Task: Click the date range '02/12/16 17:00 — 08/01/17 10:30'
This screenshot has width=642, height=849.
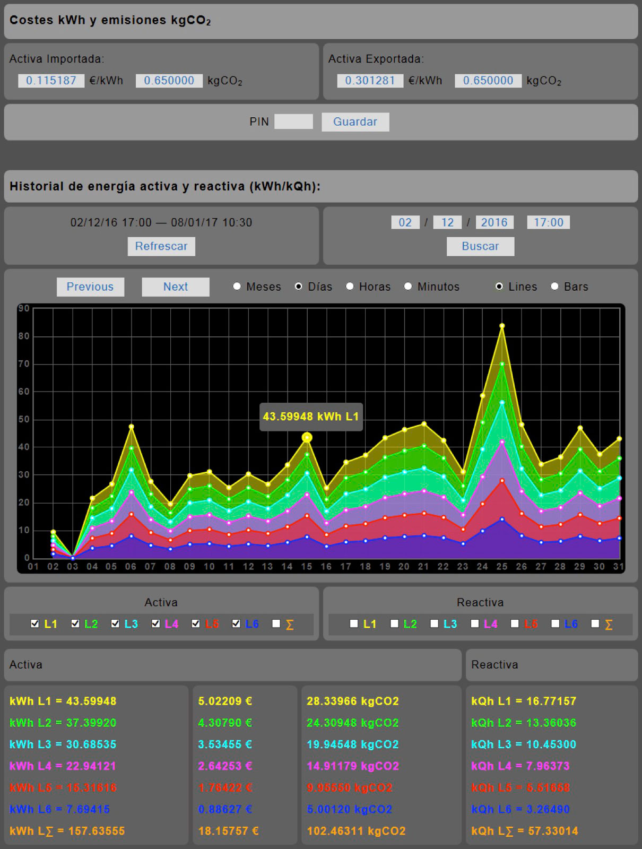Action: 161,223
